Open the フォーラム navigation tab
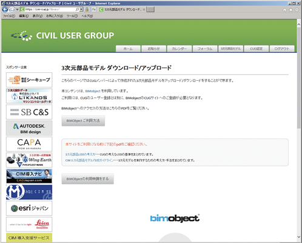 (205, 49)
